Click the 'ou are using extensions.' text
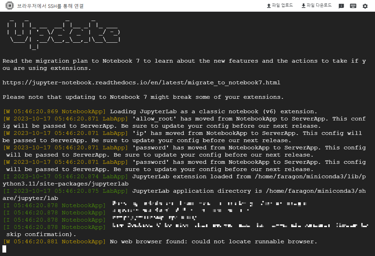This screenshot has width=375, height=256. [47, 68]
